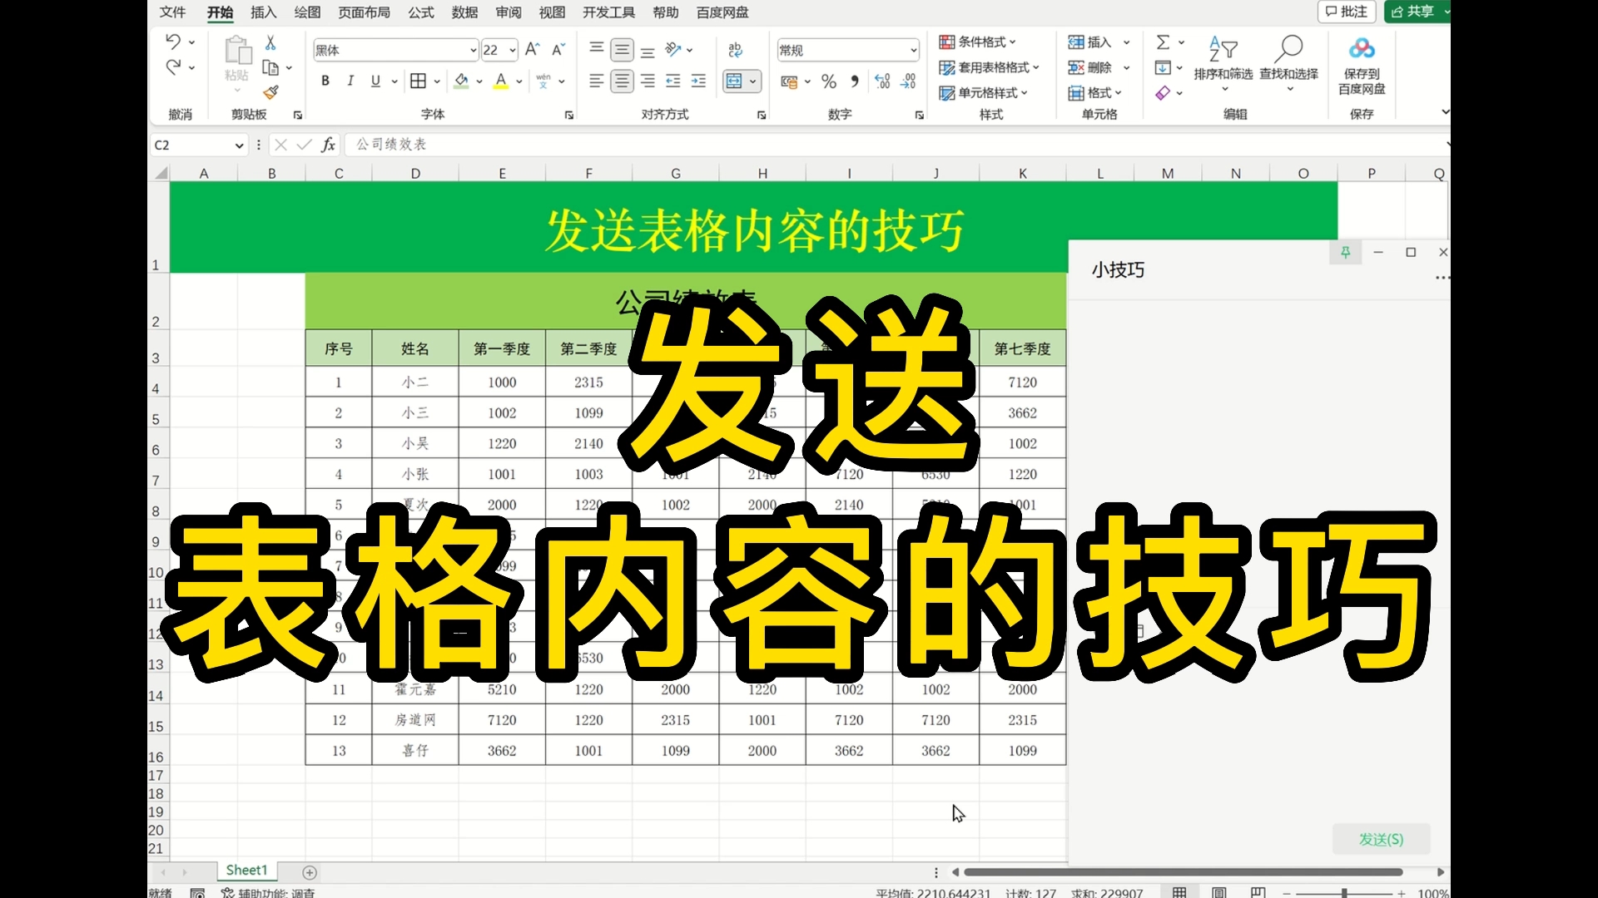Image resolution: width=1598 pixels, height=898 pixels.
Task: Open the 公式 ribbon tab
Action: tap(420, 12)
